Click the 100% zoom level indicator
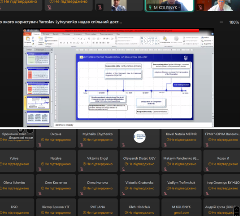243x216 pixels. pyautogui.click(x=234, y=22)
